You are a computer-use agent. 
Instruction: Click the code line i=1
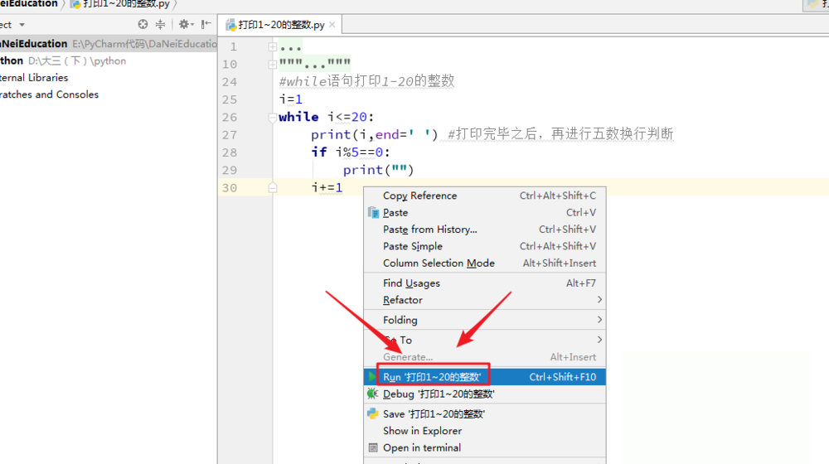[291, 99]
